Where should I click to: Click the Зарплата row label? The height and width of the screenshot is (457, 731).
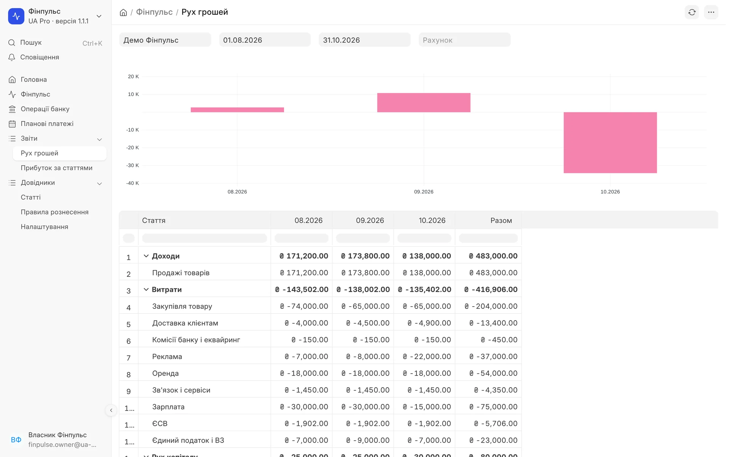pos(168,407)
